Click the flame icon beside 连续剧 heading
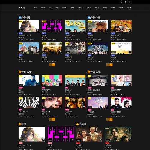Viewport: 150px width, 150px height. coord(77,124)
